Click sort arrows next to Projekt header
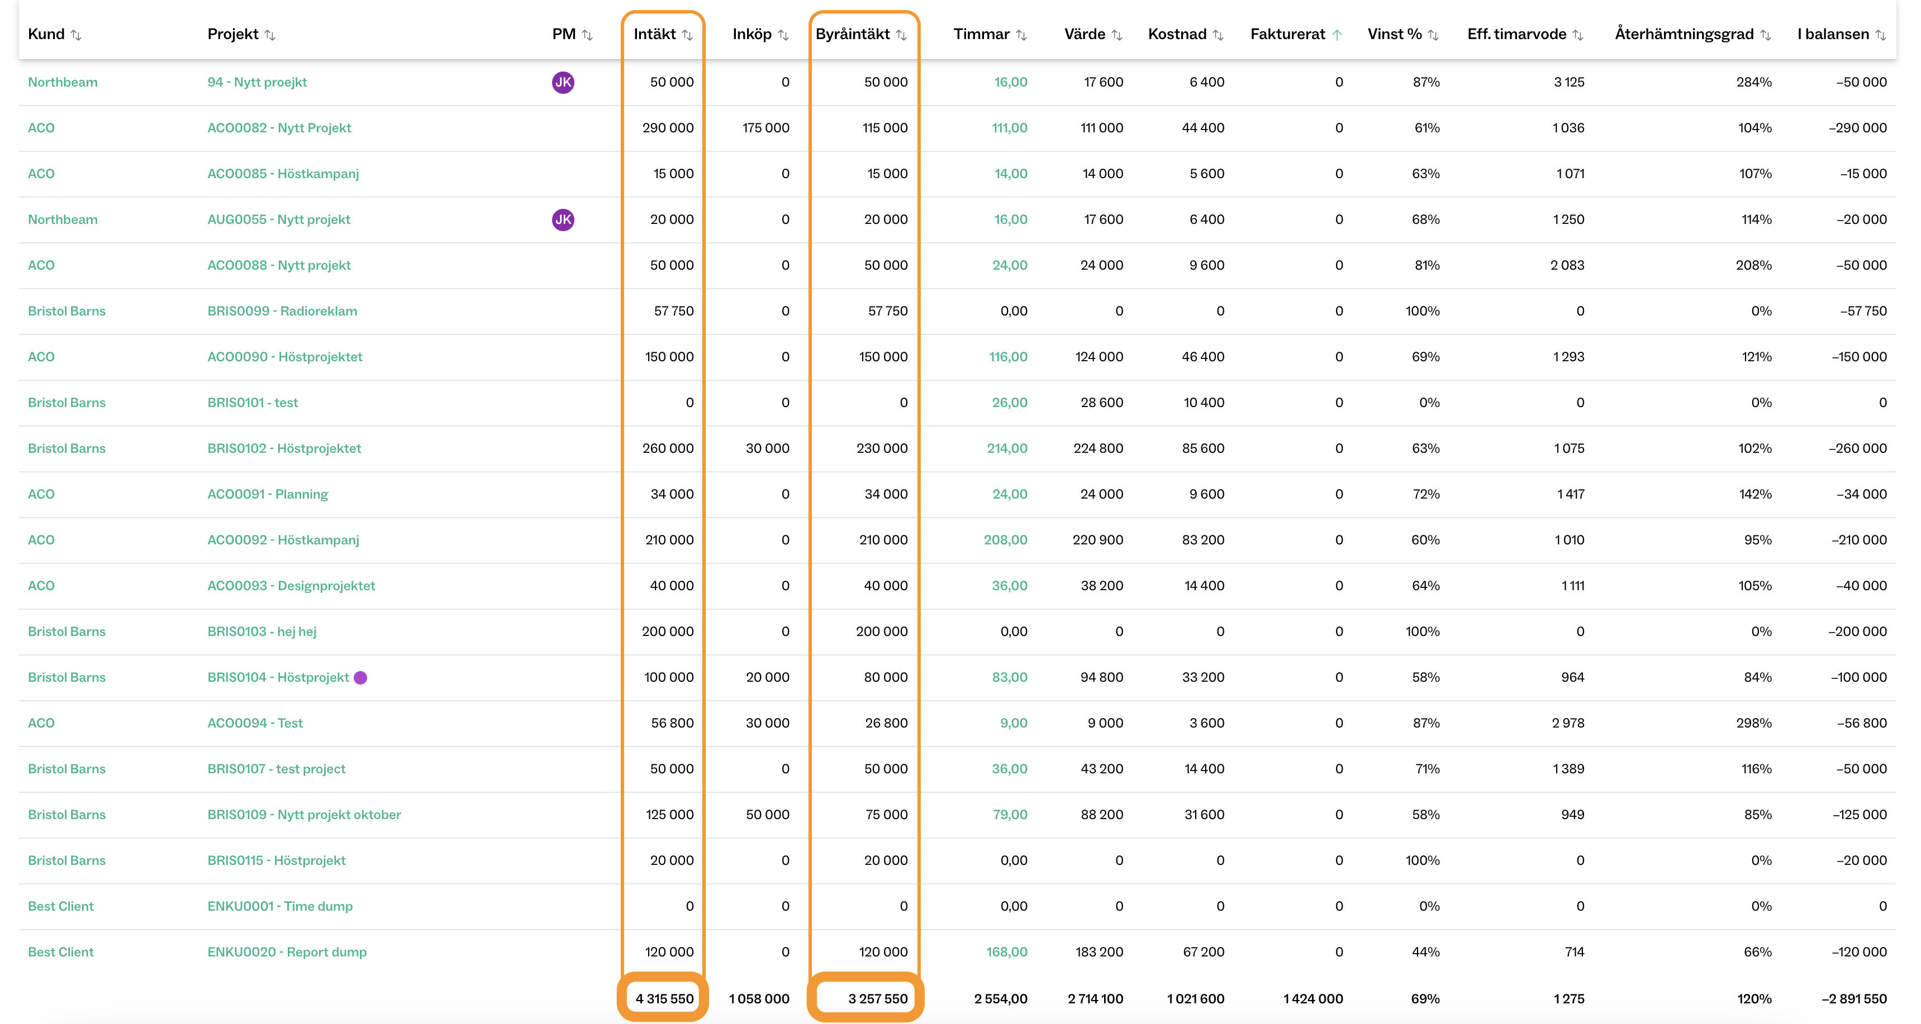 (270, 35)
